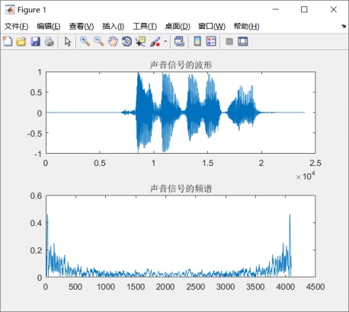Expand the brush color dropdown arrow
Viewport: 349px width, 312px height.
[165, 41]
